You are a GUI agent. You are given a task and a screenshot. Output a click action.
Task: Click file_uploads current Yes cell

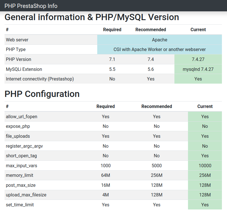point(205,136)
